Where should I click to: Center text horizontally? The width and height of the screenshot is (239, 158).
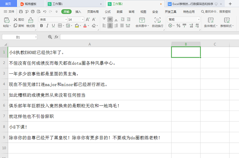click(110, 25)
